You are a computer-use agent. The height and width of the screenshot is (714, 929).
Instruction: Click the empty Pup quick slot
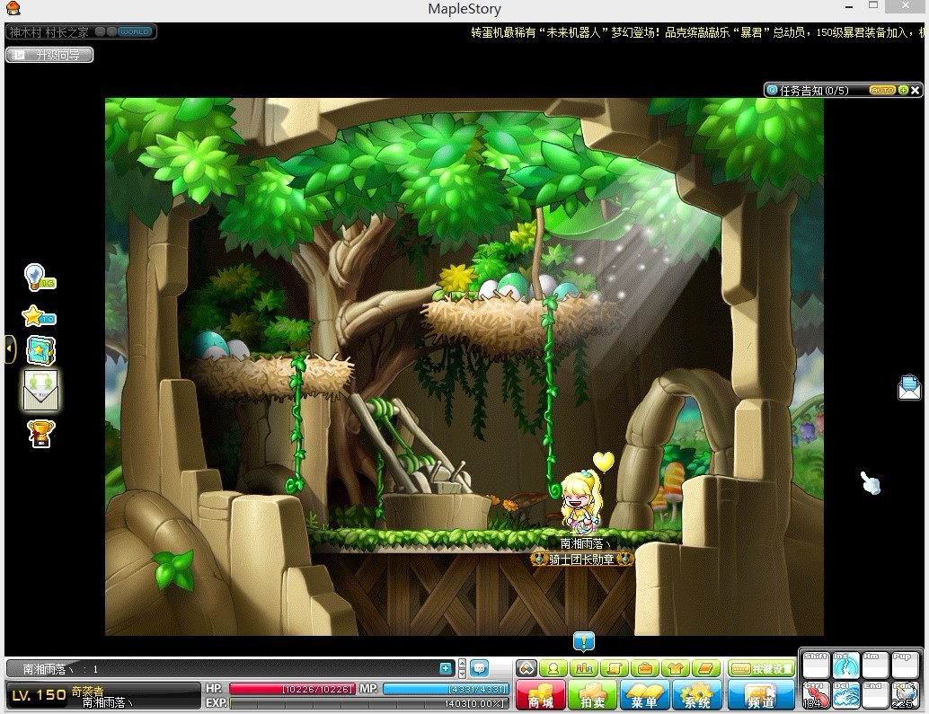906,666
